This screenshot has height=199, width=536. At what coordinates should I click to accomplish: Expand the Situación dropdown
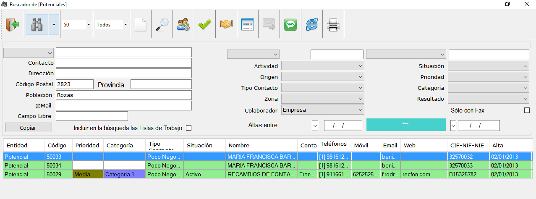click(x=489, y=66)
